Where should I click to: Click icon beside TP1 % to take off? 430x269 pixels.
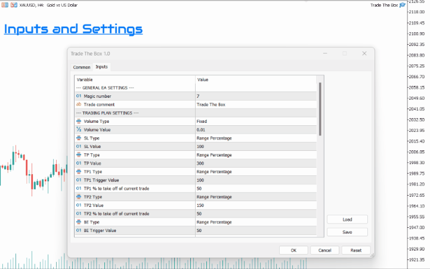pyautogui.click(x=79, y=188)
